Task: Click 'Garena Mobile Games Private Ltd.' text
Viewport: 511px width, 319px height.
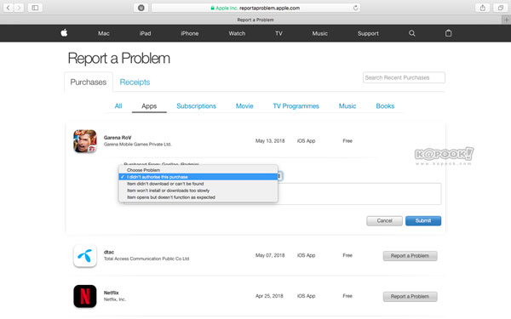Action: click(x=137, y=145)
